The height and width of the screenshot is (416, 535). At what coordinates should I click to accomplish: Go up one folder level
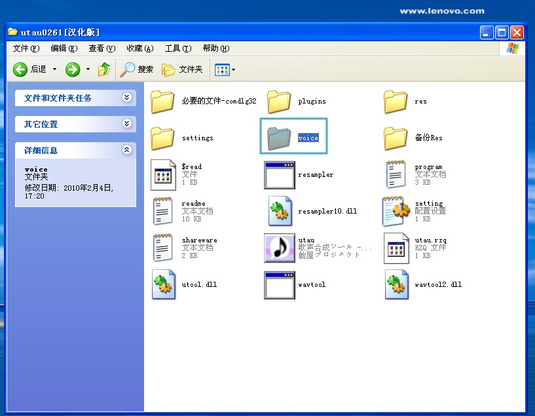click(104, 69)
